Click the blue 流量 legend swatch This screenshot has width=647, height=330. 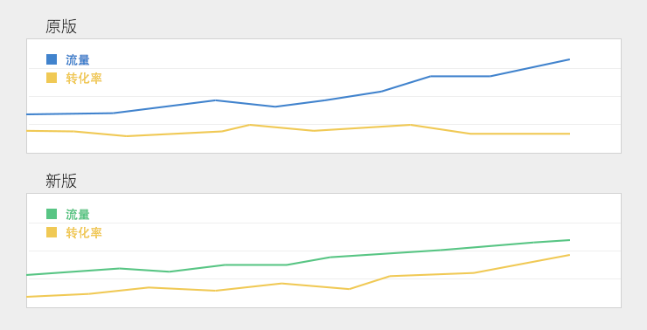tap(52, 59)
